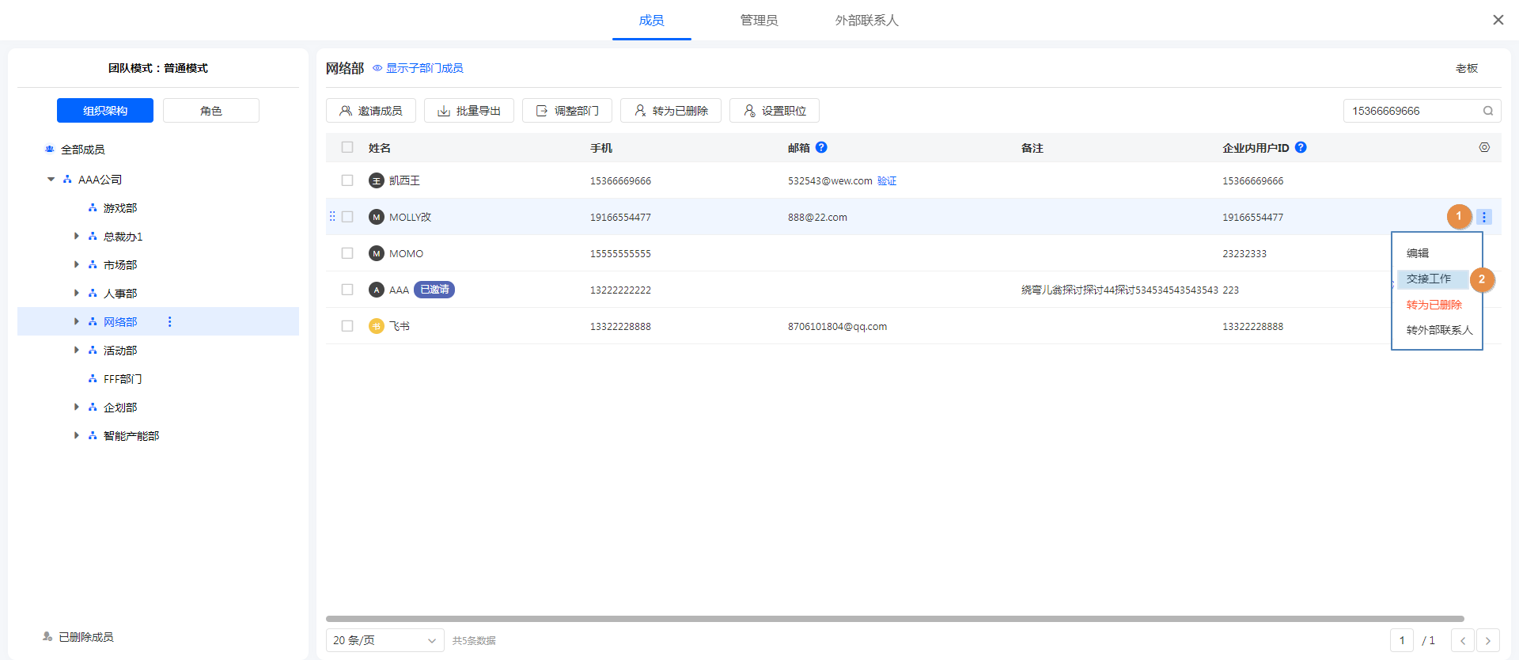The image size is (1519, 660).
Task: Click the three-dot menu on MOLLY row
Action: tap(1483, 217)
